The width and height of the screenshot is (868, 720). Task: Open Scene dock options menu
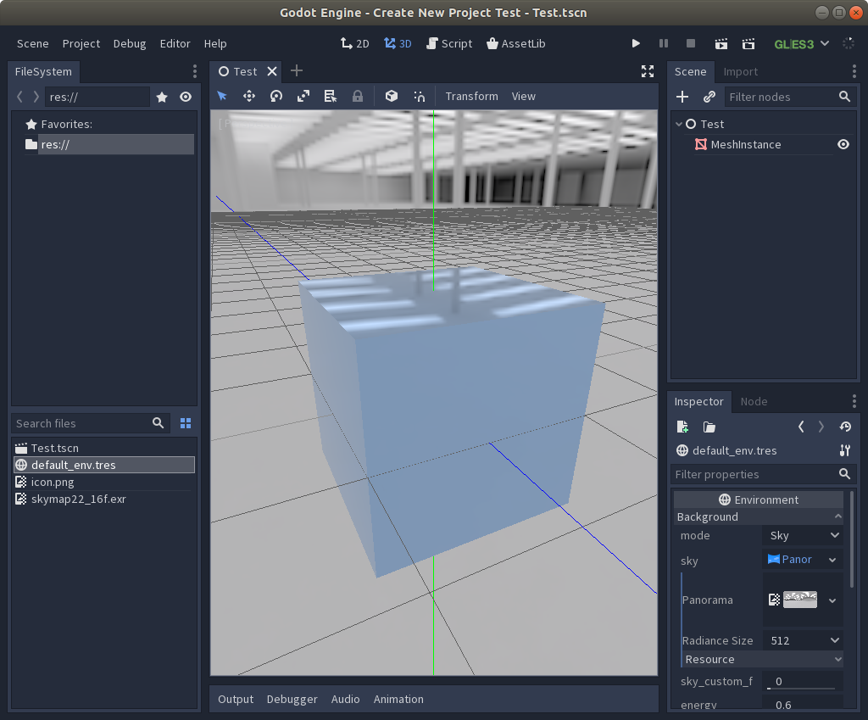pyautogui.click(x=854, y=71)
